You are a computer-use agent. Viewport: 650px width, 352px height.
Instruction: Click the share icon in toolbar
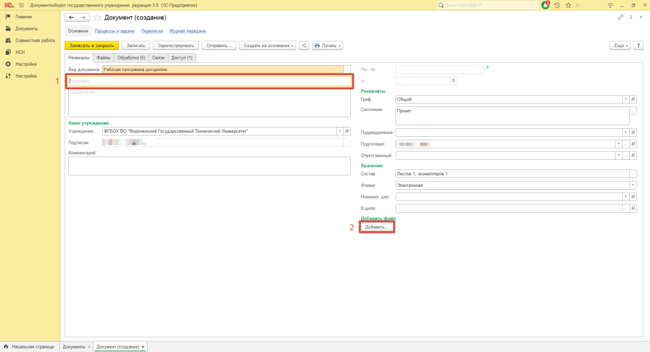[x=304, y=45]
